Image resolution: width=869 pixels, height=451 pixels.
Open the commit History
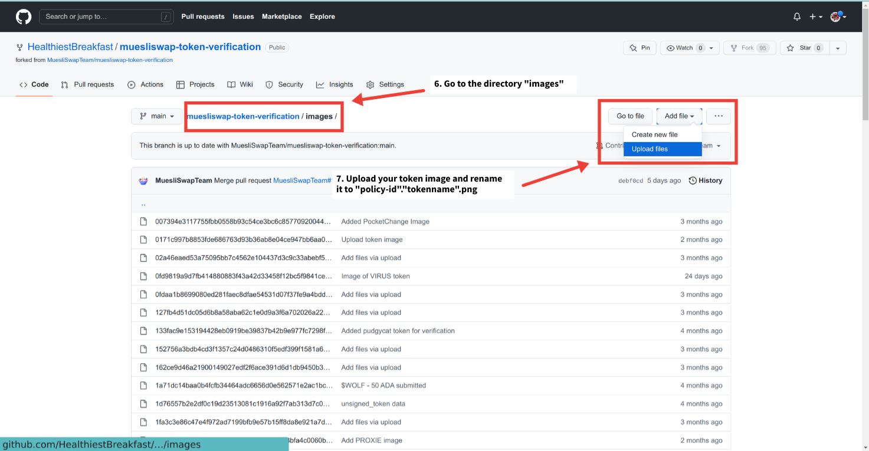click(706, 180)
